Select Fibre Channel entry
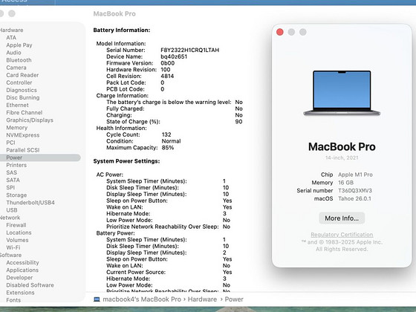416x312 pixels. [x=24, y=112]
